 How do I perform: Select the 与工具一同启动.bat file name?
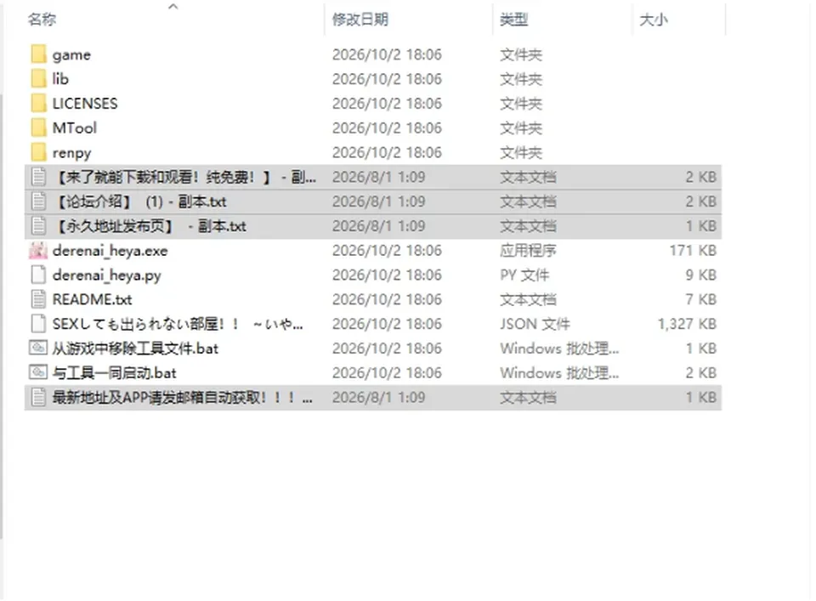pos(115,372)
